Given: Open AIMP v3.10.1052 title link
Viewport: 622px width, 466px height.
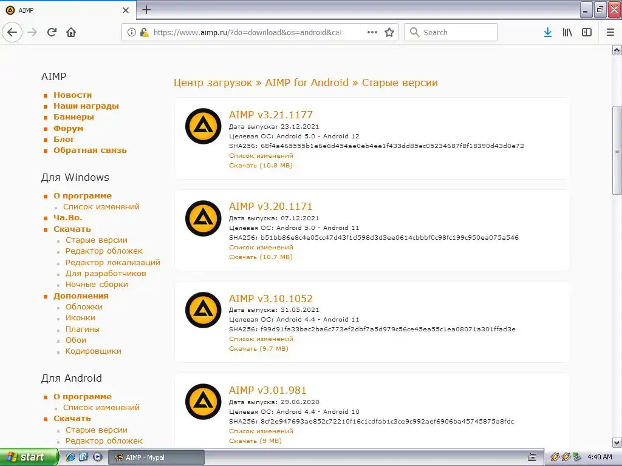Looking at the screenshot, I should click(270, 299).
